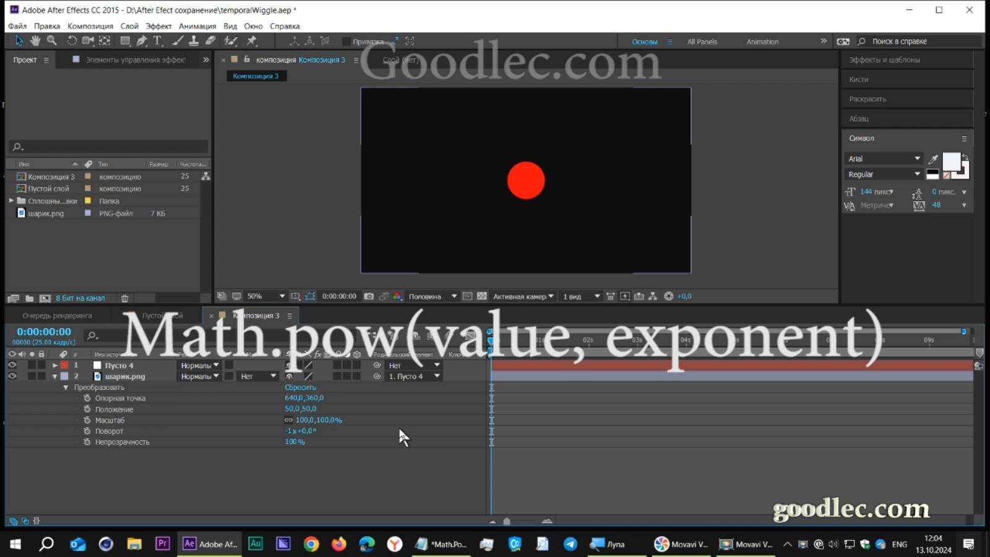Take a snapshot with the camera icon
Image resolution: width=990 pixels, height=557 pixels.
pyautogui.click(x=369, y=296)
